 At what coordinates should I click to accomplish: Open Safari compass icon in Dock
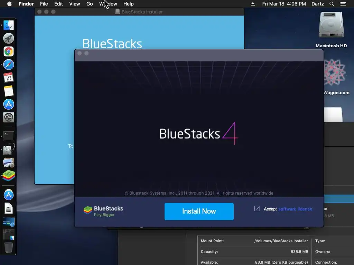pos(9,65)
